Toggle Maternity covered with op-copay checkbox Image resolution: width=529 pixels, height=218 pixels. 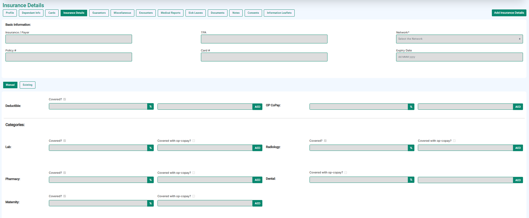click(x=194, y=196)
